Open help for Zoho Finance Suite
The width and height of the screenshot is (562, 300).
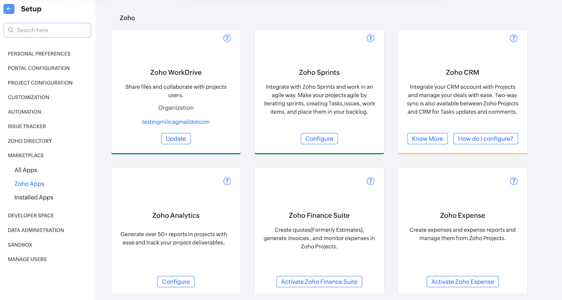[370, 181]
